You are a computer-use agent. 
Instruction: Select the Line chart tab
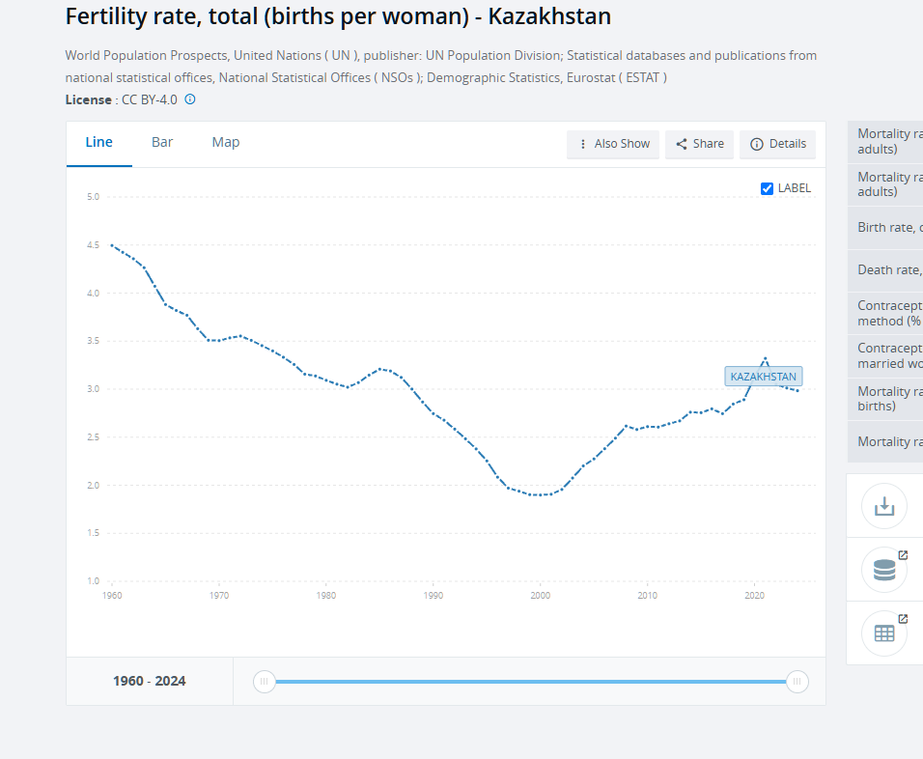[x=98, y=143]
